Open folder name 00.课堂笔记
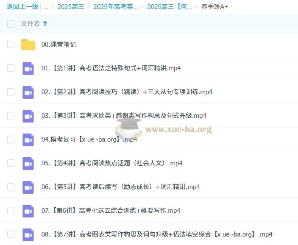The height and width of the screenshot is (245, 298). [58, 45]
